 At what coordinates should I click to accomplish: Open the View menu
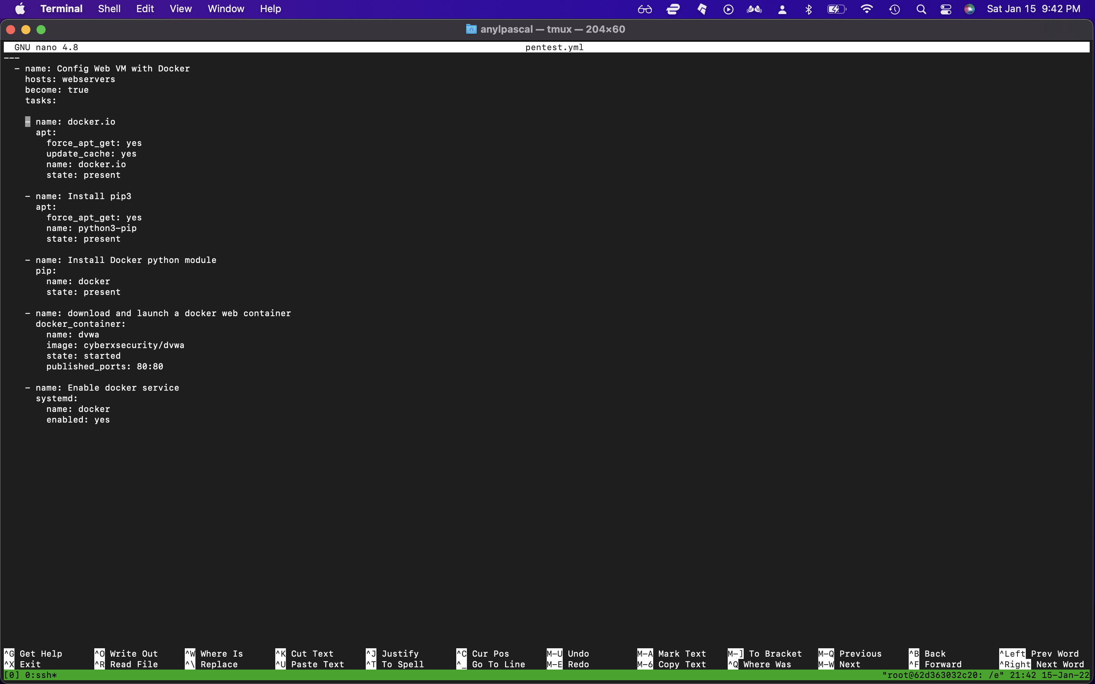point(181,9)
